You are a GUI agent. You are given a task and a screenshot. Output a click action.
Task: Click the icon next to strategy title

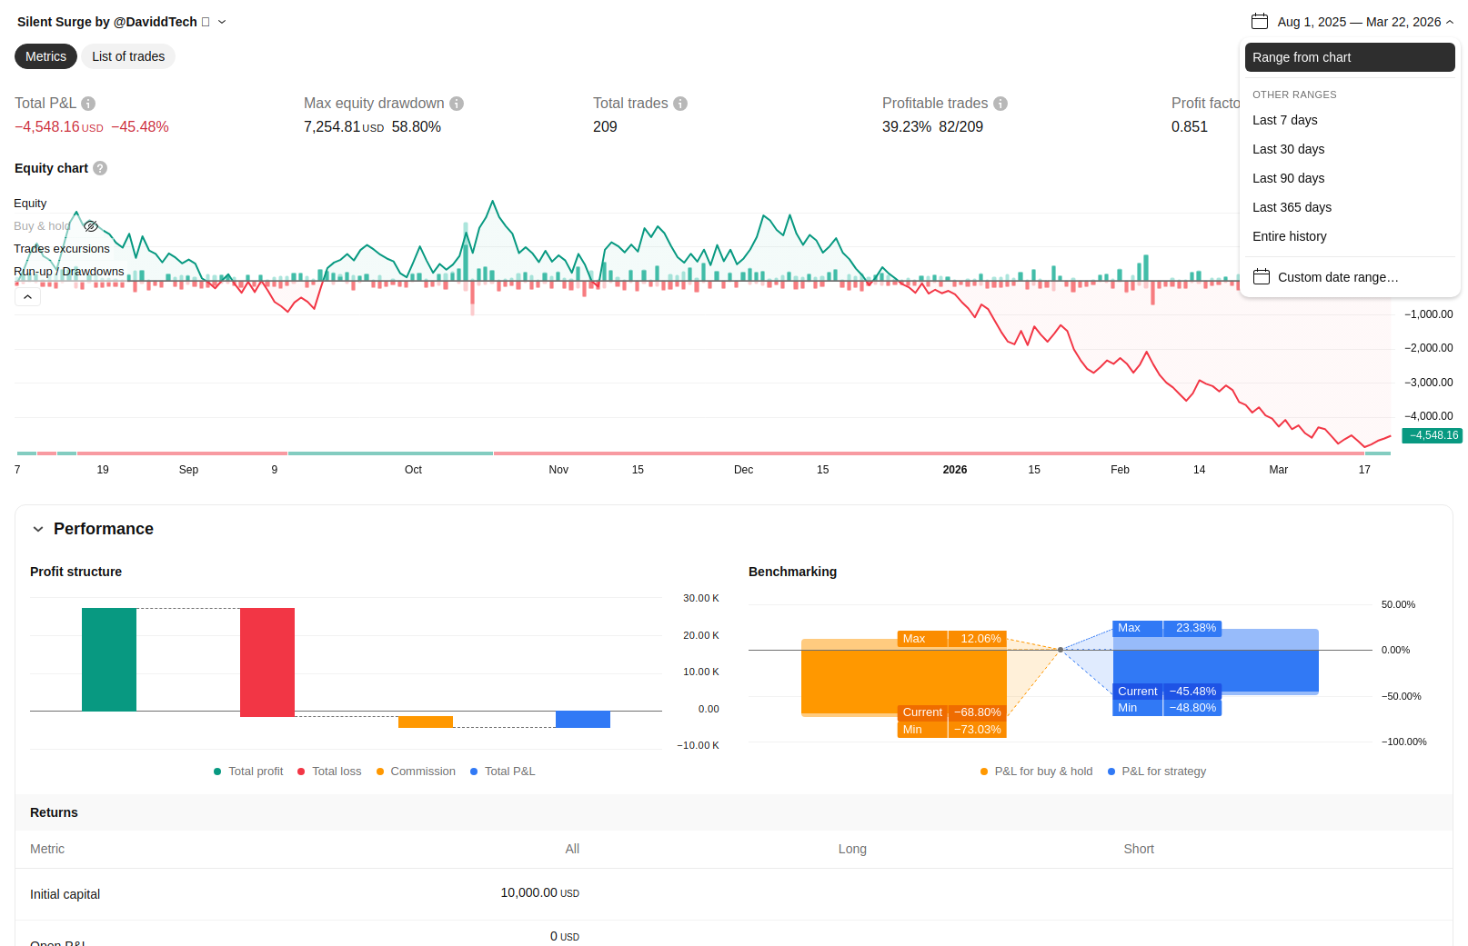[206, 22]
